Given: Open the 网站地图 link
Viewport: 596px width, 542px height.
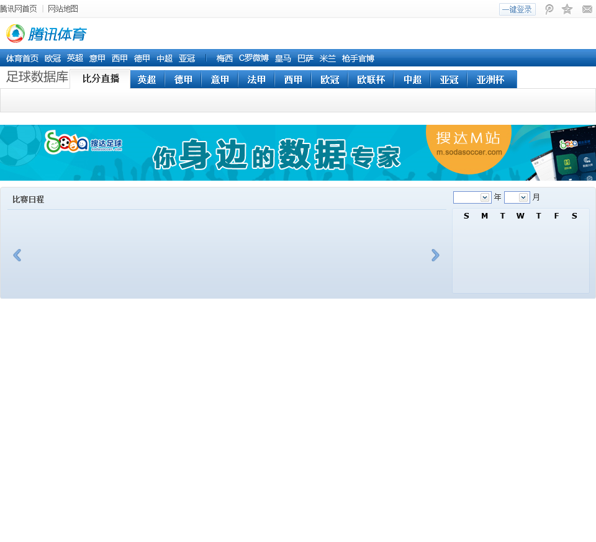Looking at the screenshot, I should tap(63, 9).
